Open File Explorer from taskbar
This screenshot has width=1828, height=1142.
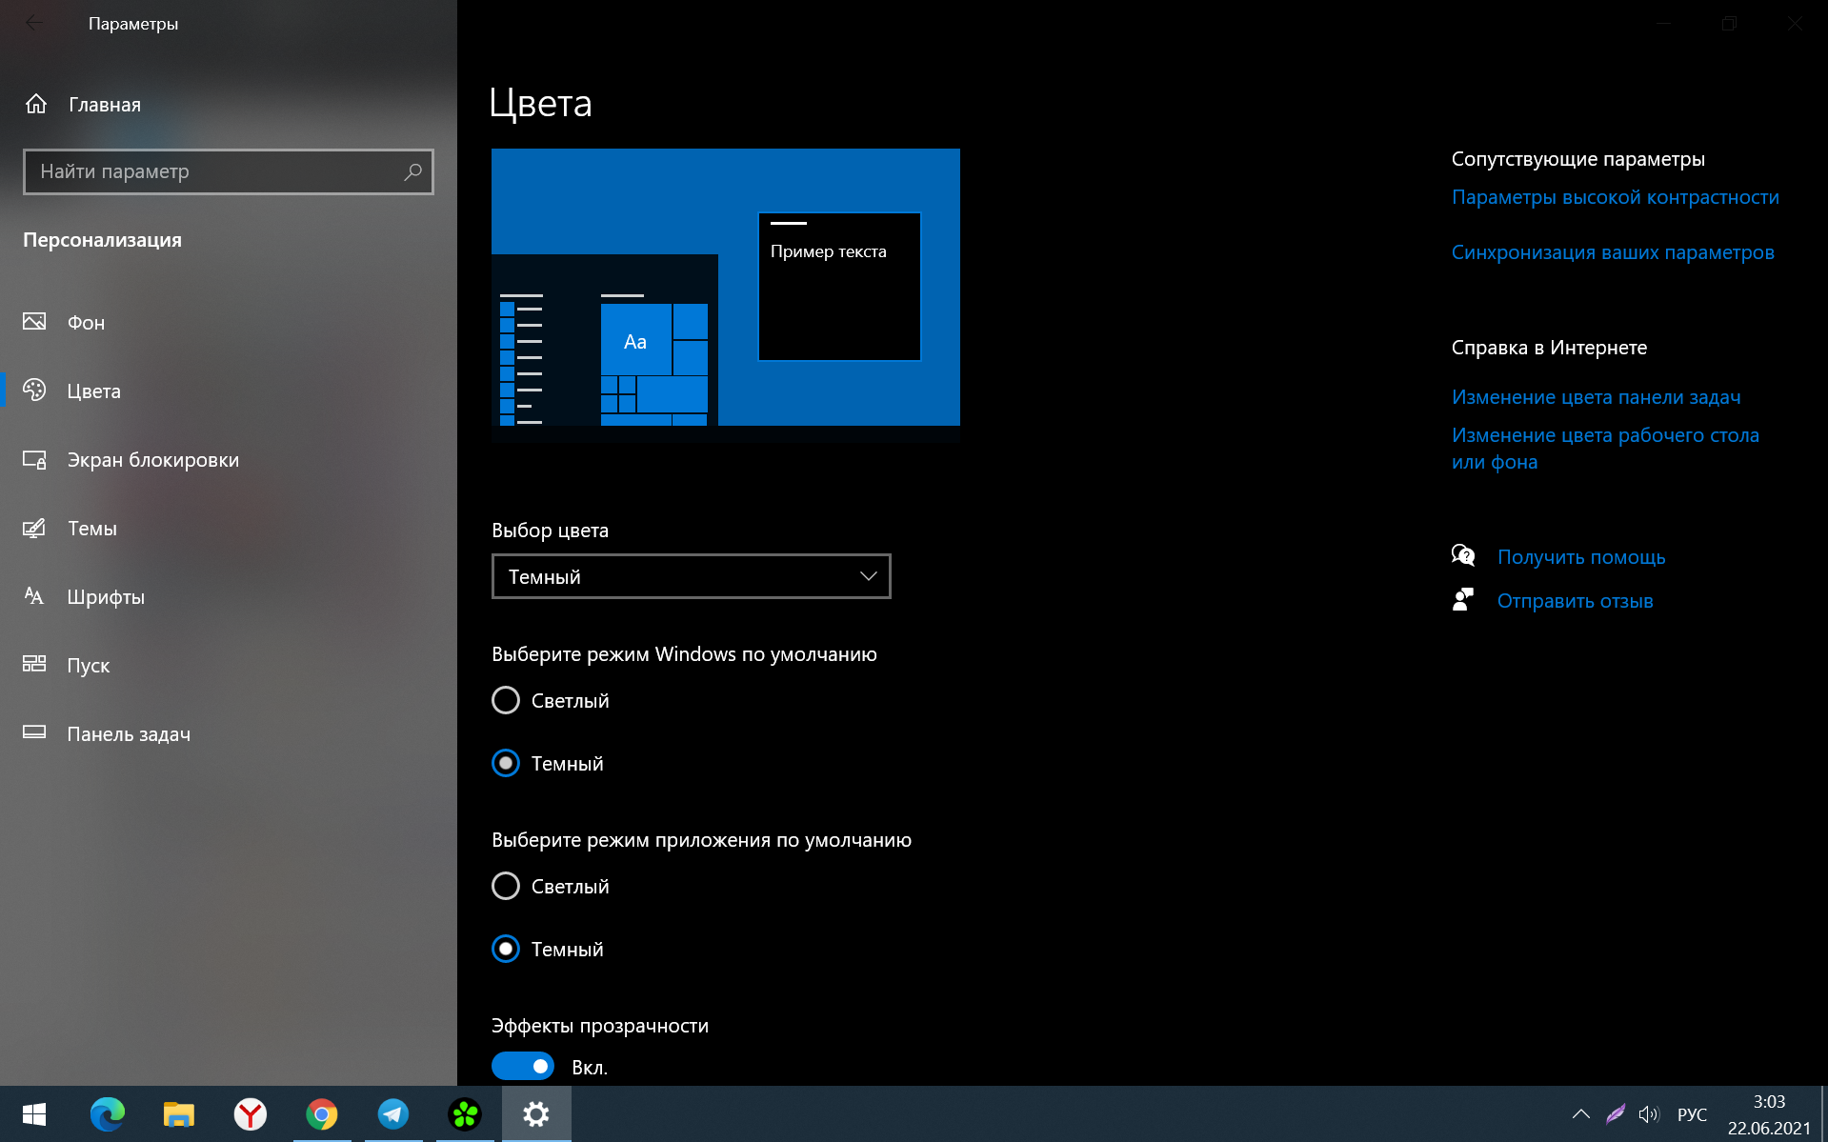click(178, 1114)
